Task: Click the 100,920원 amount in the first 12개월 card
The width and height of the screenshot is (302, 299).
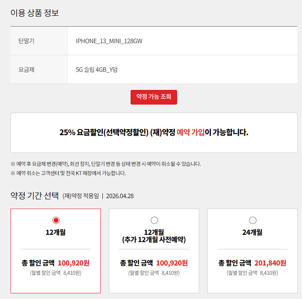Action: click(x=73, y=263)
